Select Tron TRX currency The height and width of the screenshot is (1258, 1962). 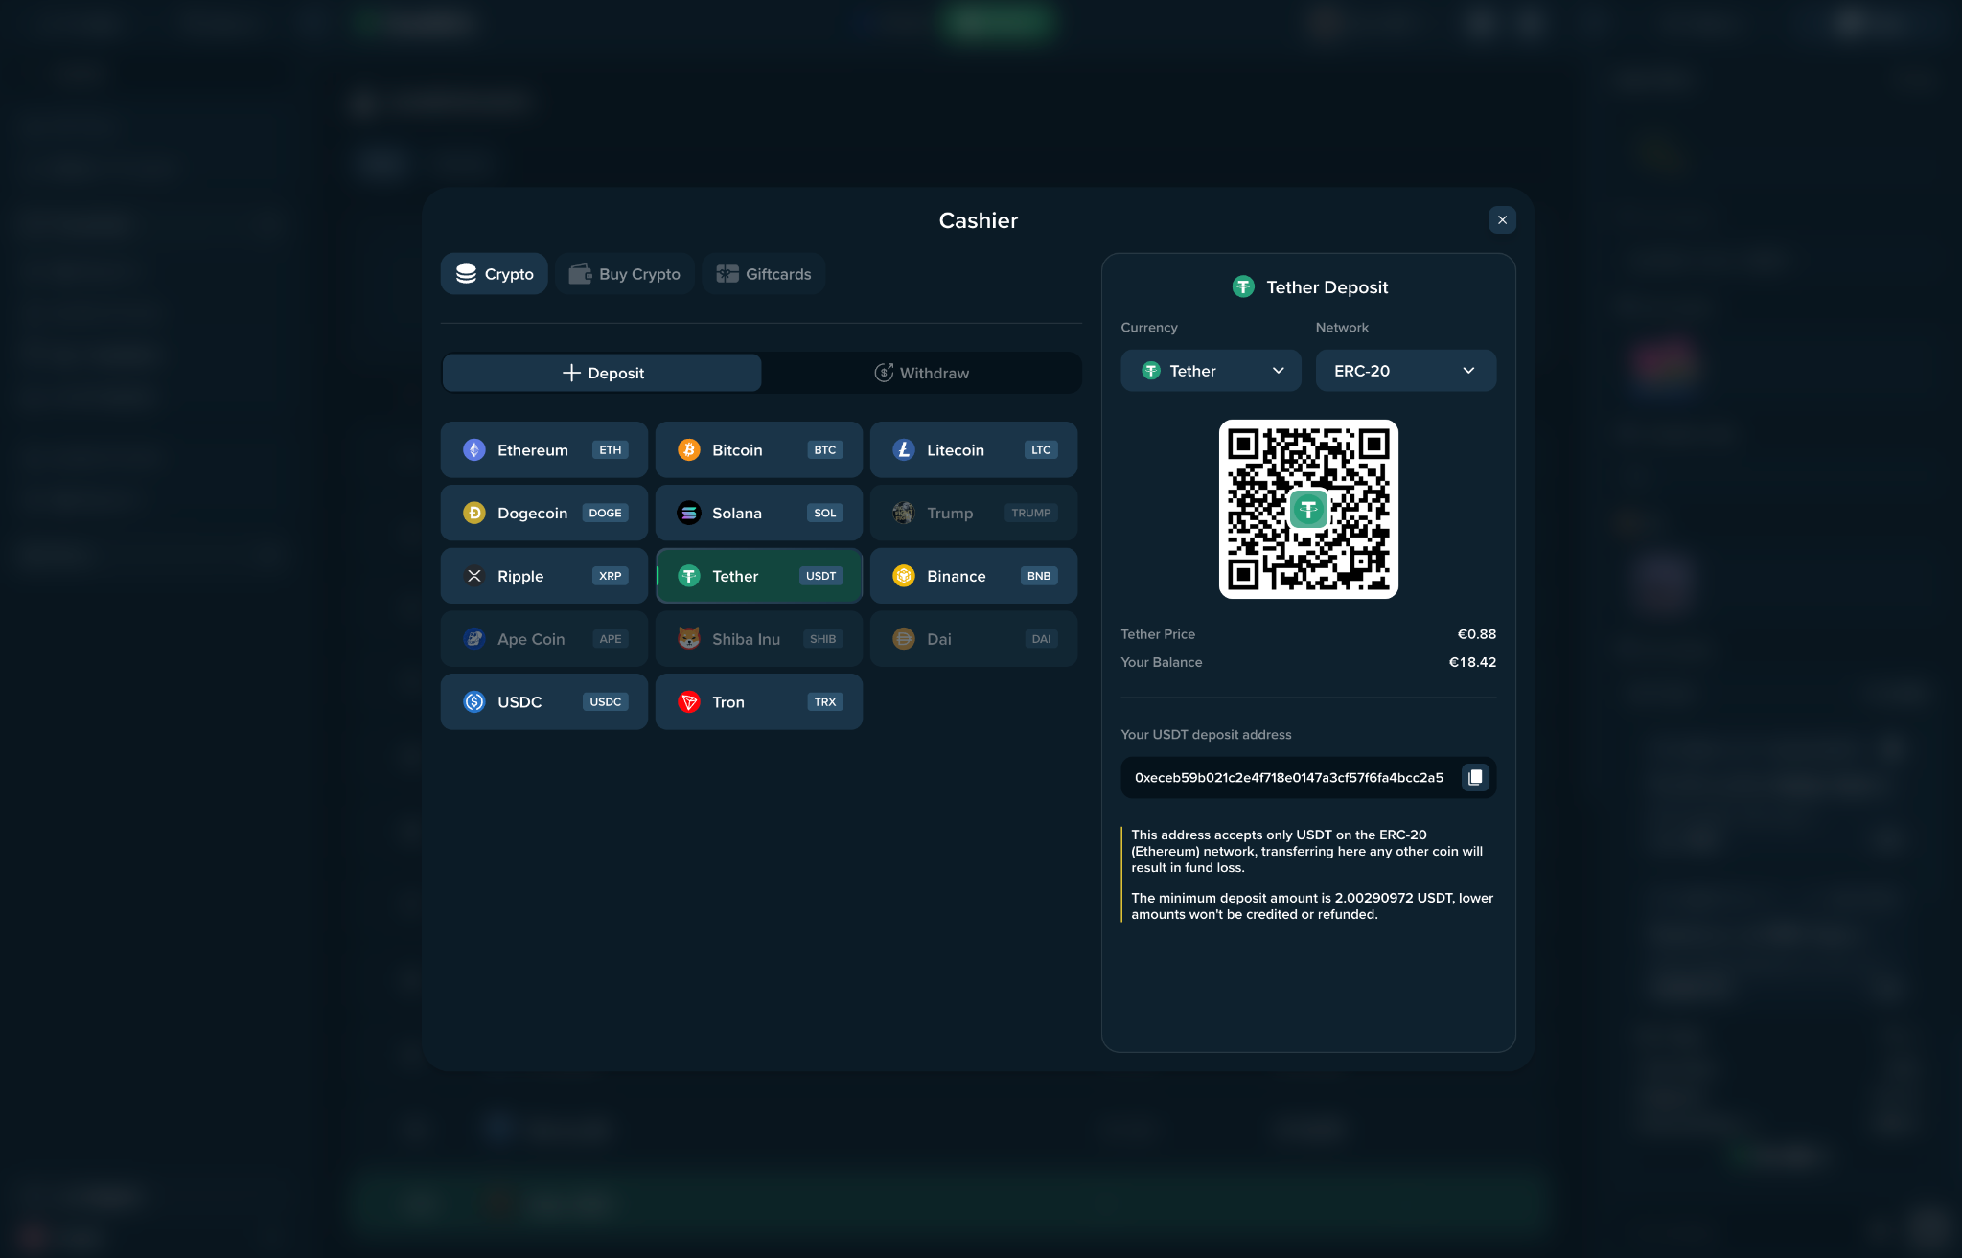coord(759,702)
